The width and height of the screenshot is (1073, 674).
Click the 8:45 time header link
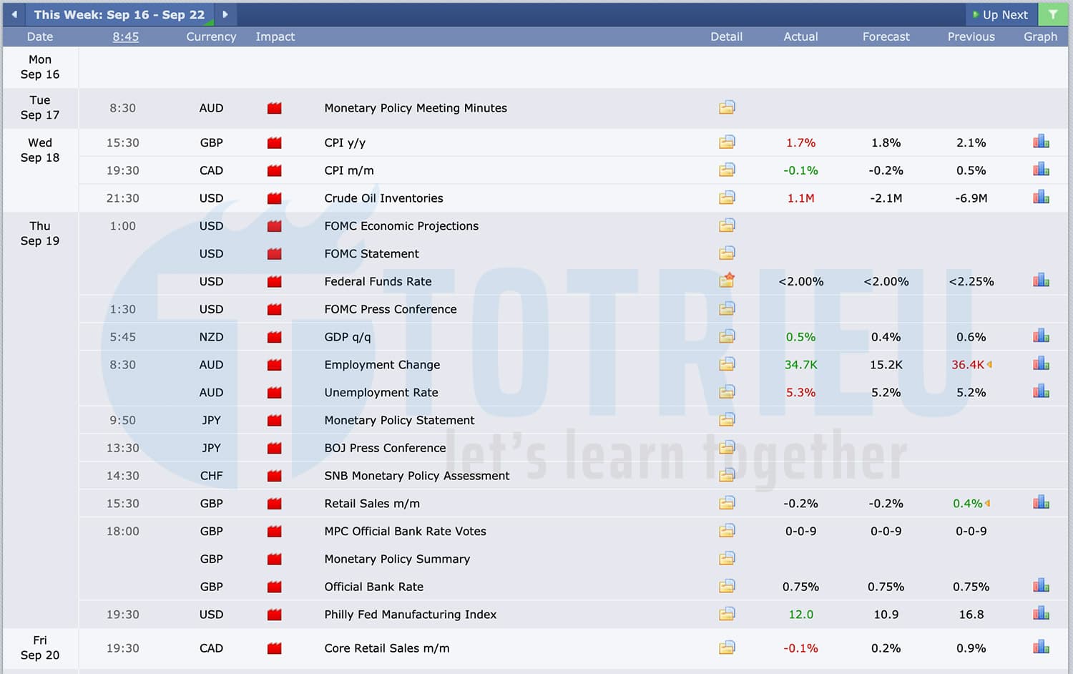[125, 36]
